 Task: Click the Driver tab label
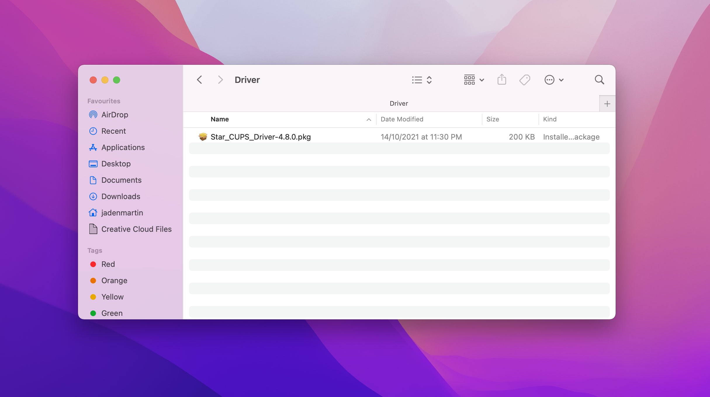[x=399, y=103]
